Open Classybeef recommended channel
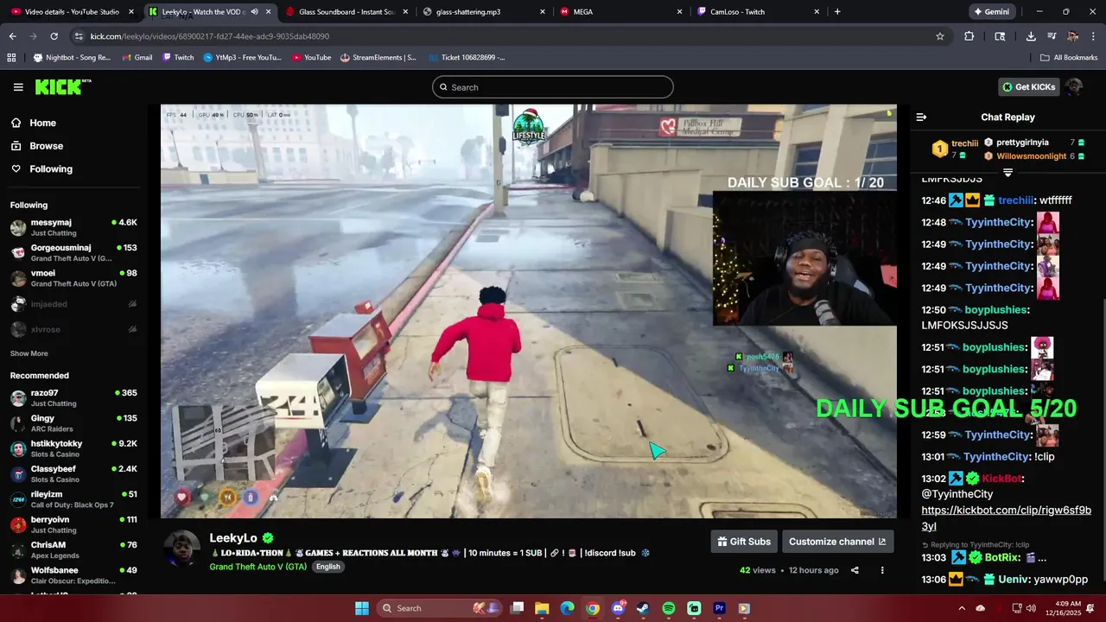Viewport: 1106px width, 622px height. [73, 474]
